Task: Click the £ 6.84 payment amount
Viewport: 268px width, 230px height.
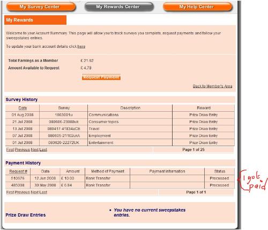Action: (x=66, y=185)
